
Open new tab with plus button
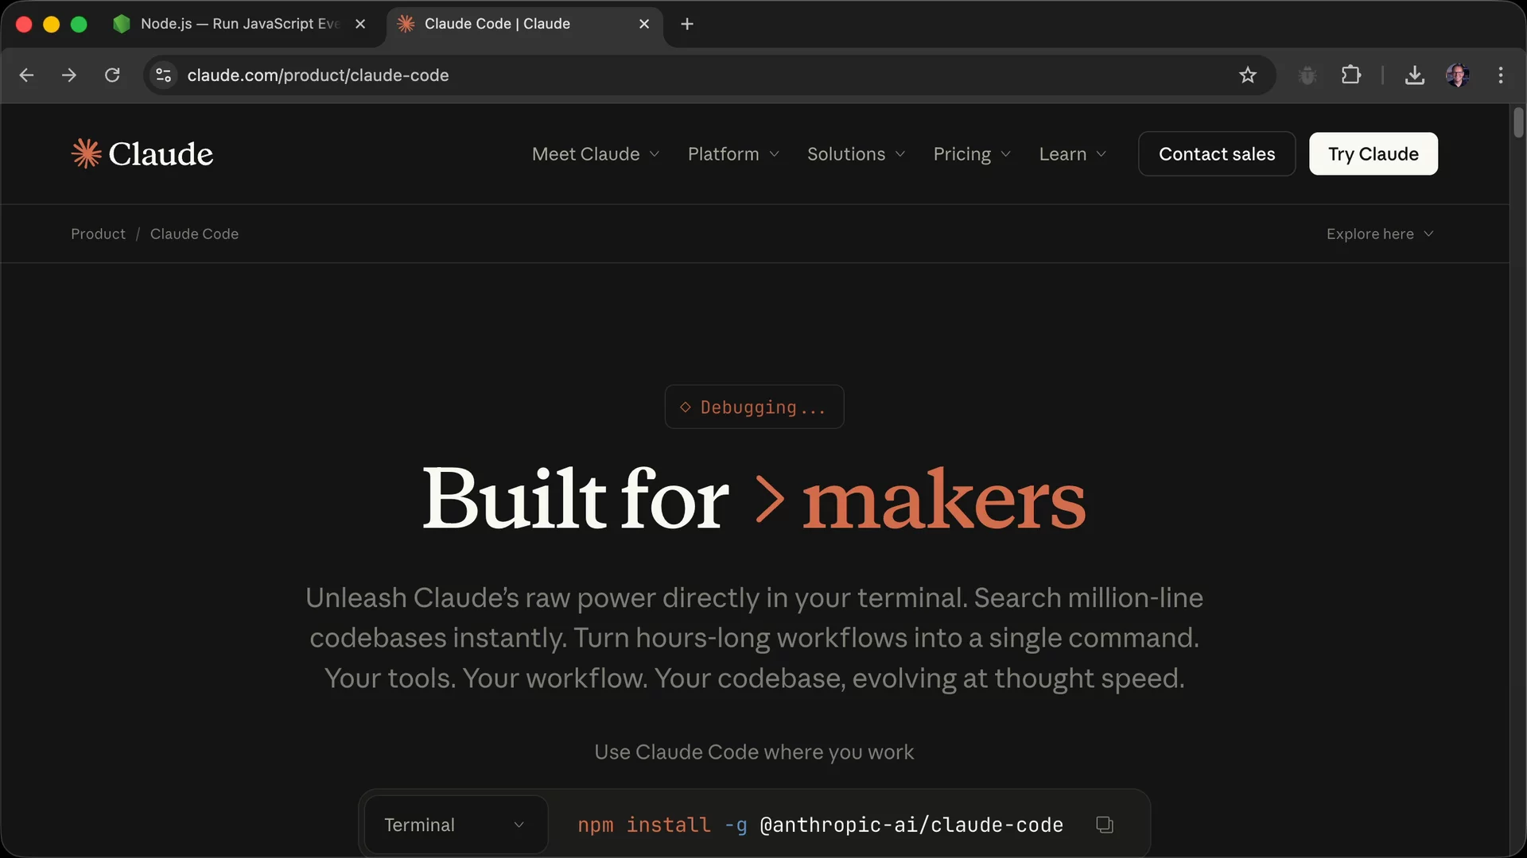[x=687, y=24]
